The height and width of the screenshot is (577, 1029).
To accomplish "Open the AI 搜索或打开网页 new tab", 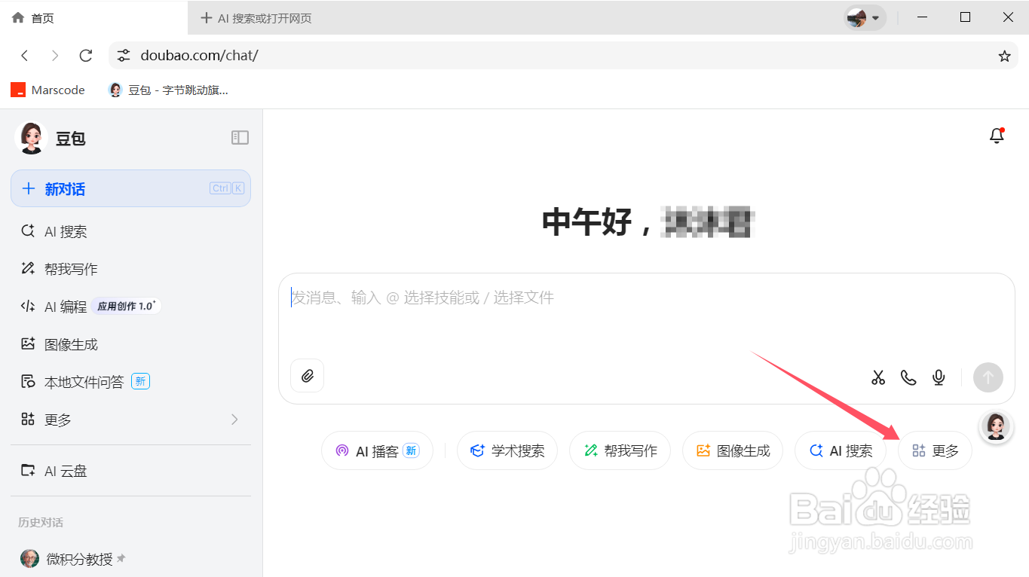I will (256, 18).
